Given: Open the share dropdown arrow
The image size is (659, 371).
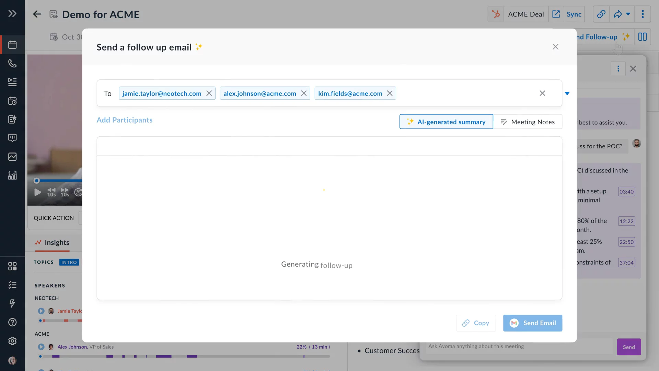Looking at the screenshot, I should pyautogui.click(x=628, y=14).
